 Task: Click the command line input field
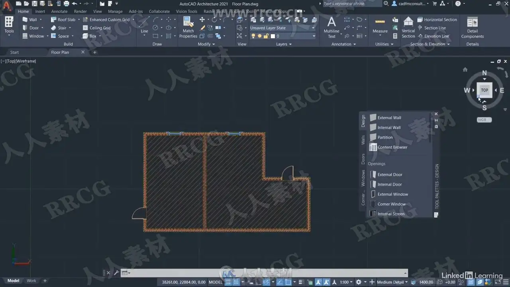(265, 273)
